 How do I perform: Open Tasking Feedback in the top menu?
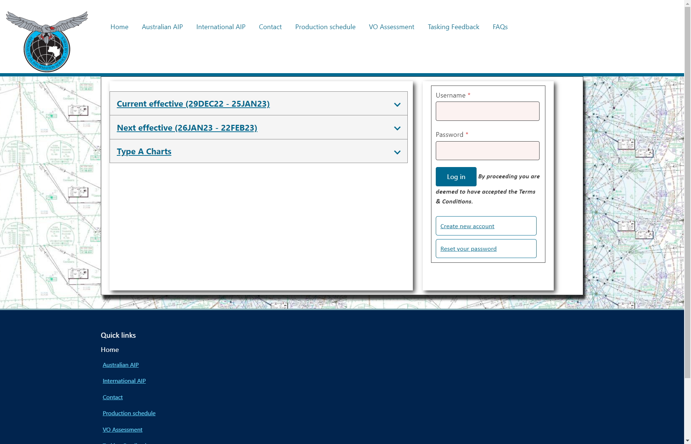453,27
